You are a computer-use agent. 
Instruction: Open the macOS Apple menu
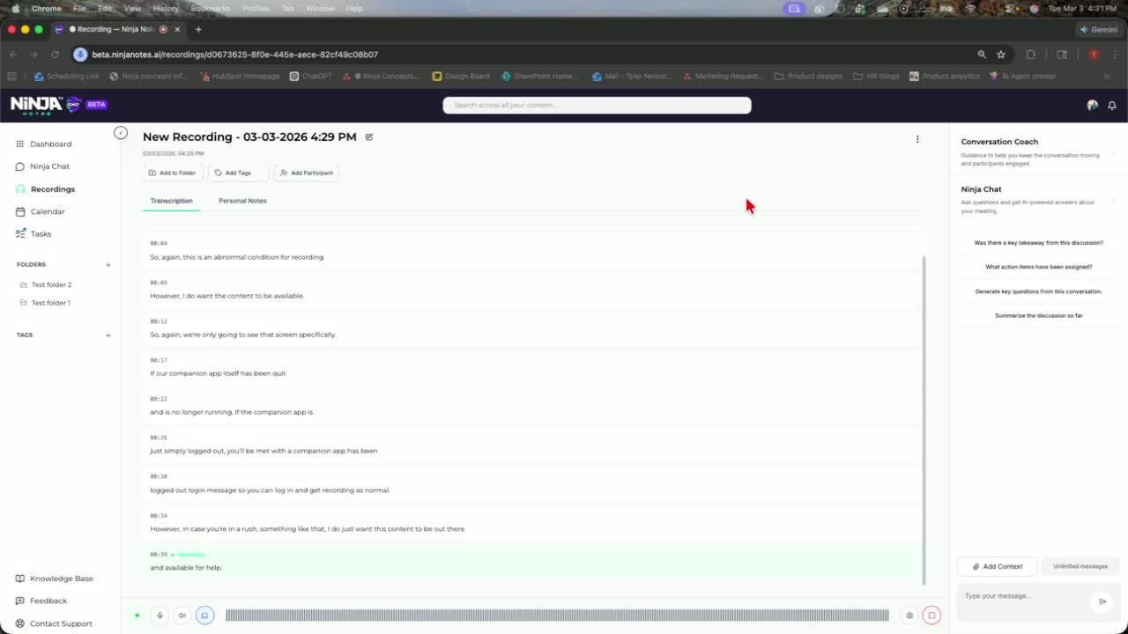[15, 8]
